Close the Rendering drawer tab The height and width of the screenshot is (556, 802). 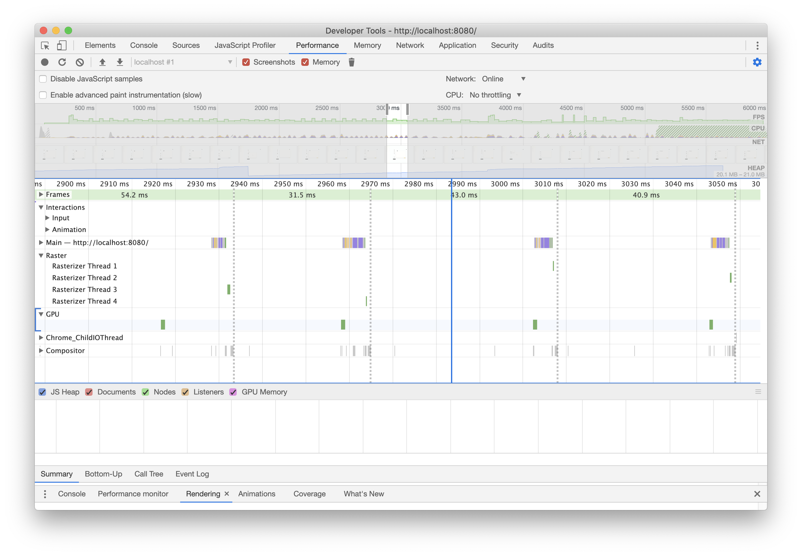[226, 493]
